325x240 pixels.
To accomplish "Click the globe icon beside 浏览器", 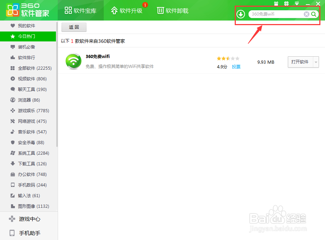I will [x=13, y=100].
